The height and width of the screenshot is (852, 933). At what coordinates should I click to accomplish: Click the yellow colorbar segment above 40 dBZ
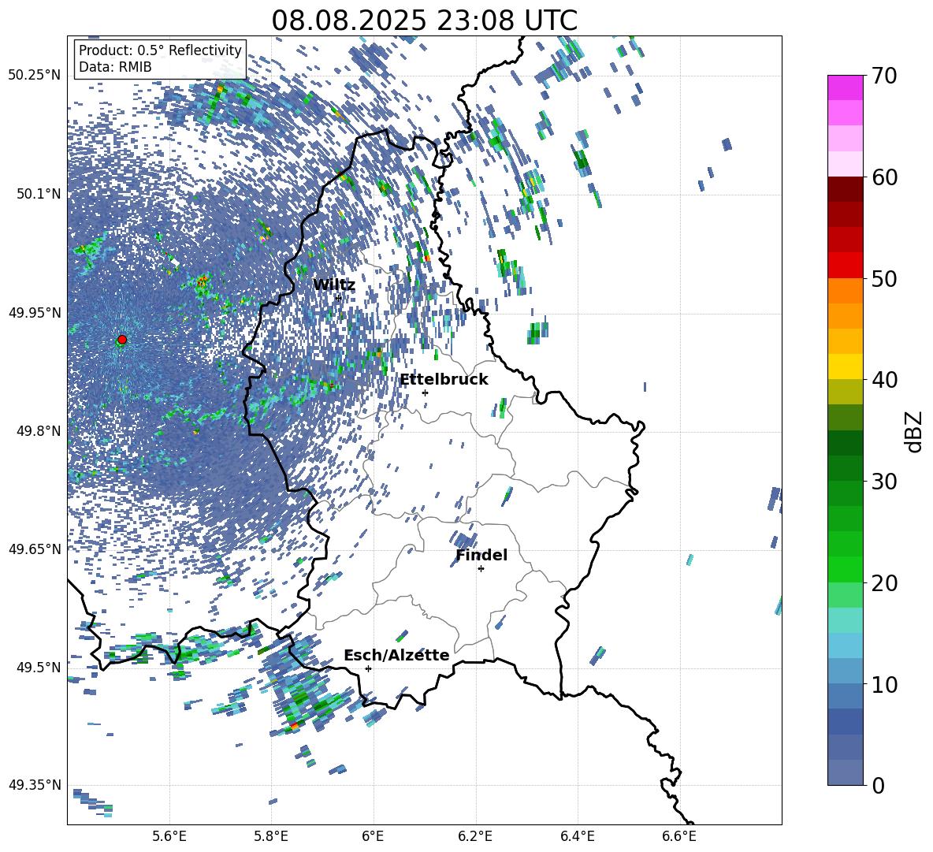pyautogui.click(x=845, y=366)
